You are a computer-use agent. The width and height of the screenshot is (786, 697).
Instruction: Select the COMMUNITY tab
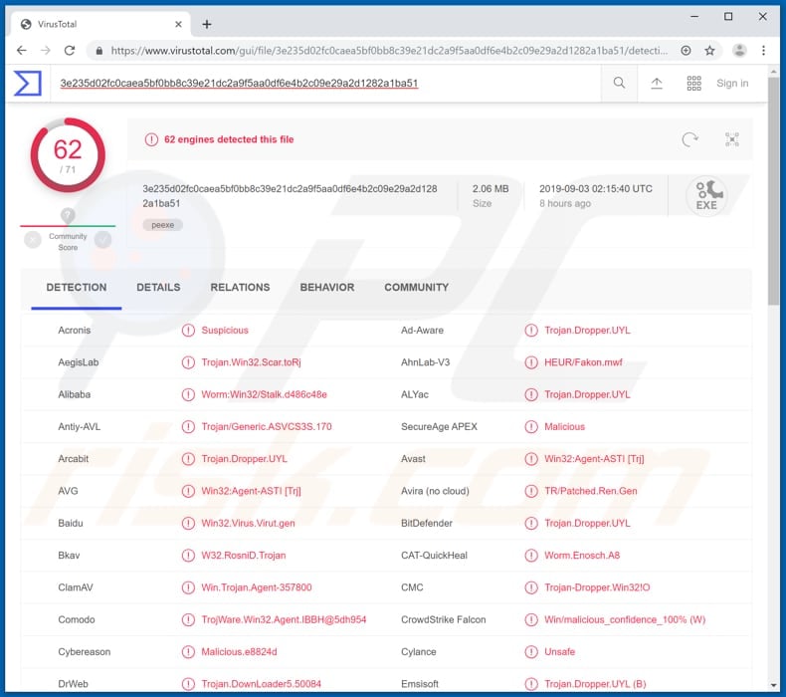click(416, 287)
